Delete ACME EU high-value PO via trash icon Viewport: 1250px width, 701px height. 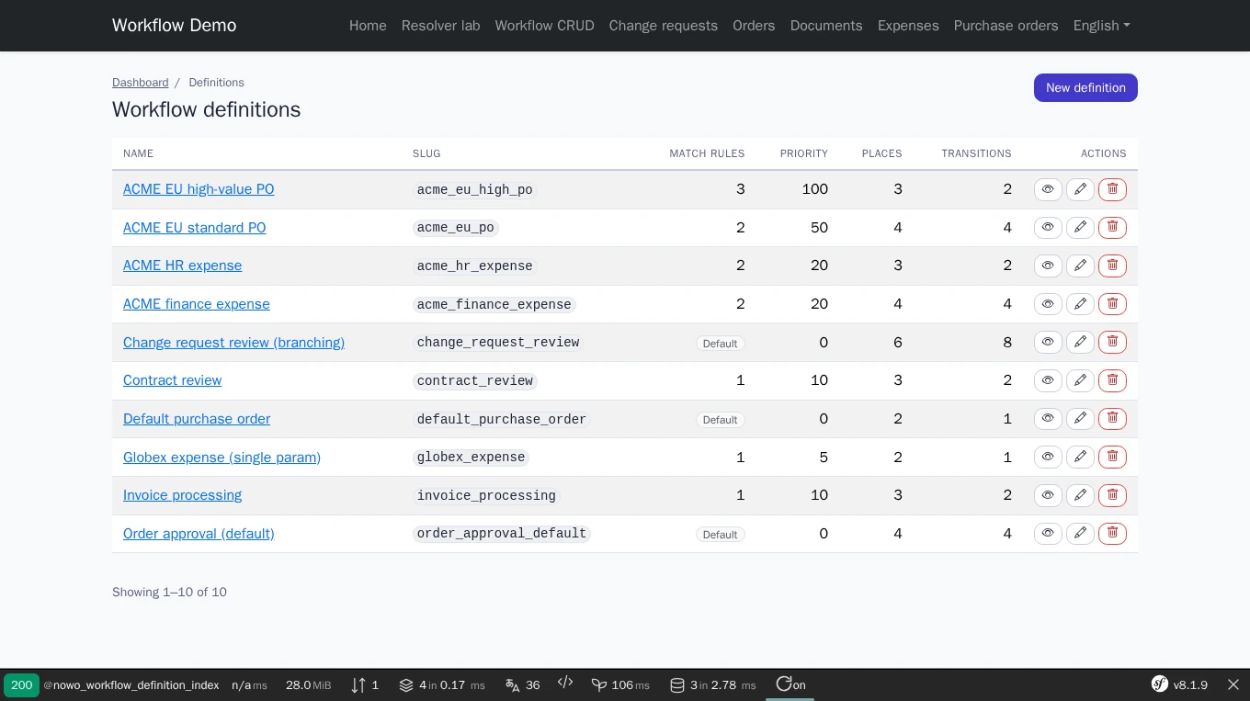(x=1112, y=189)
